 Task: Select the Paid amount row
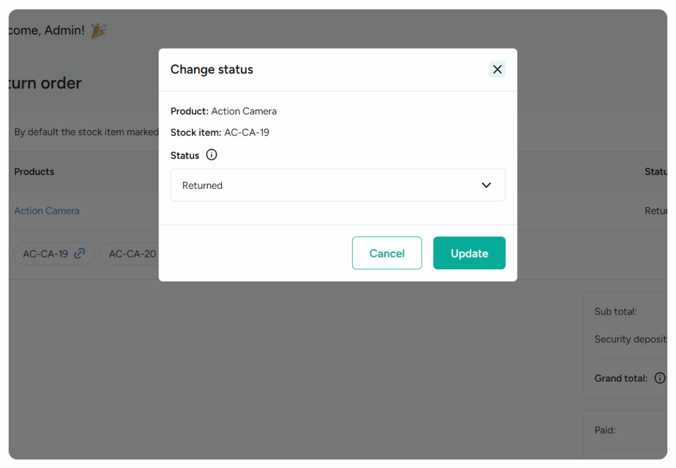tap(604, 430)
